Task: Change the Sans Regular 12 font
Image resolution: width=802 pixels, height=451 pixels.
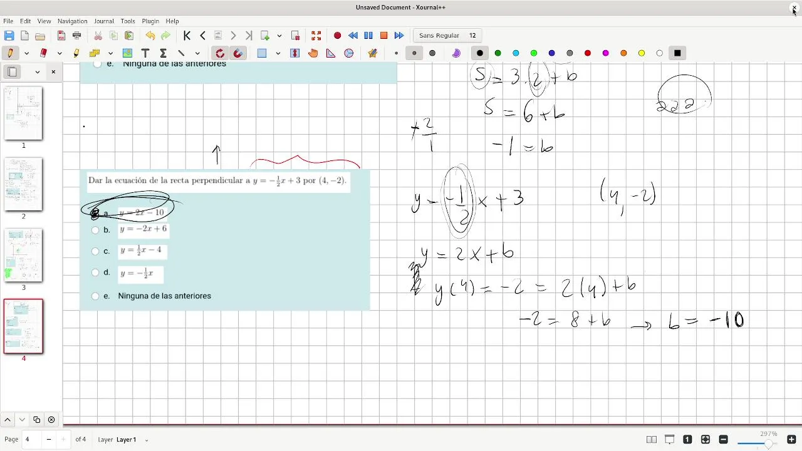Action: click(x=447, y=36)
